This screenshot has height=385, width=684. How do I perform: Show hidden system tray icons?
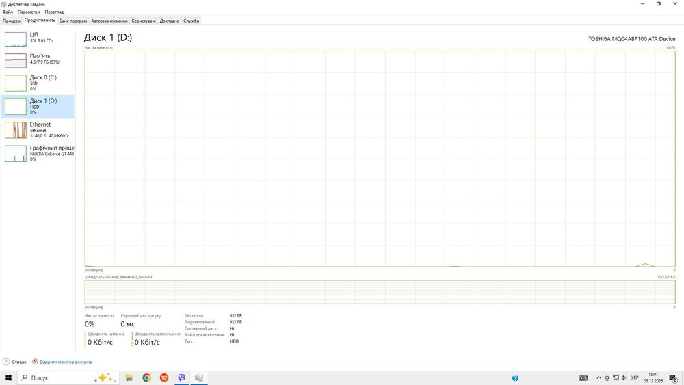pos(598,377)
